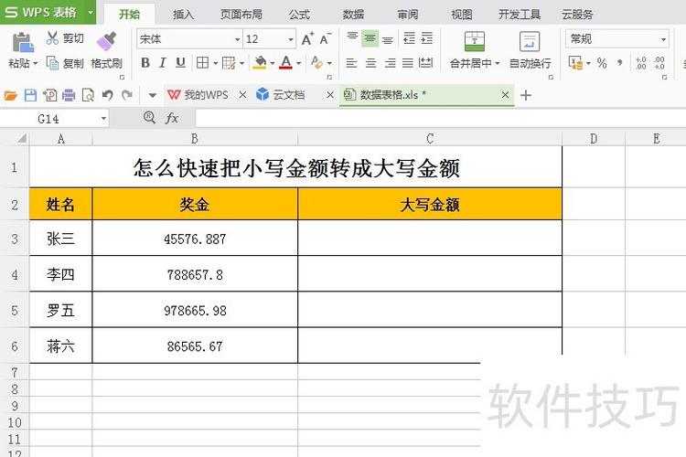This screenshot has width=686, height=457.
Task: Click the cell borders icon
Action: [202, 63]
